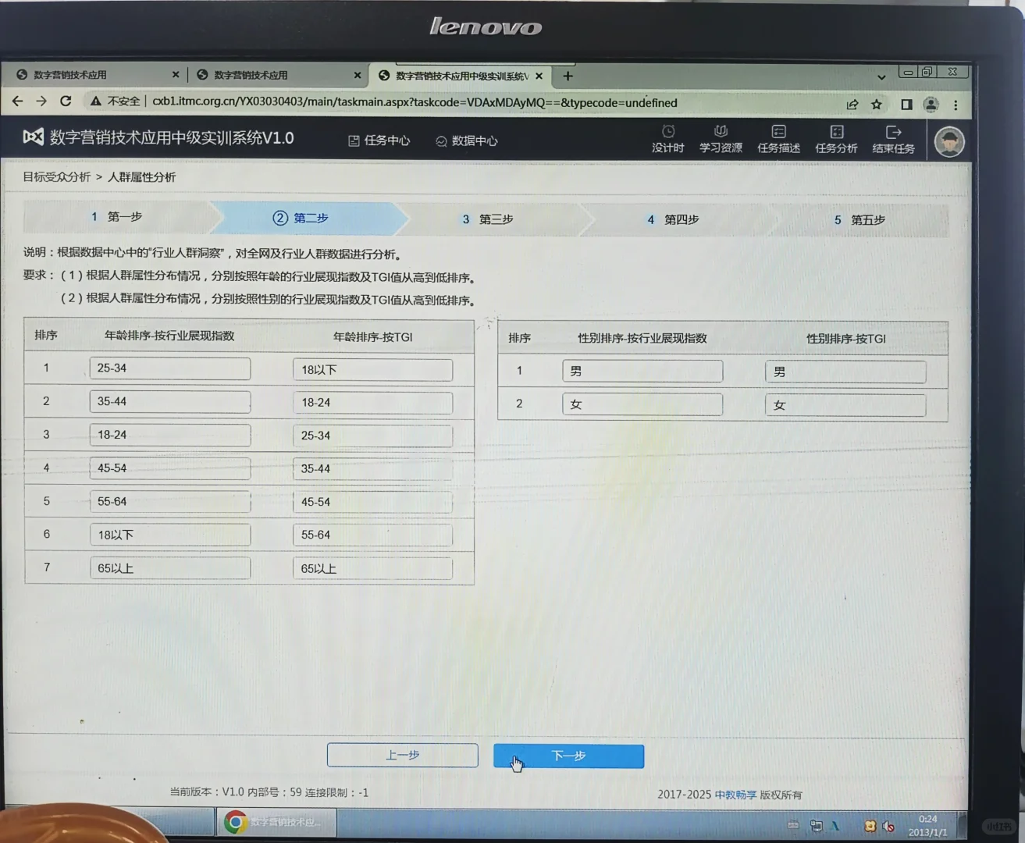Click the browser back arrow

(18, 101)
